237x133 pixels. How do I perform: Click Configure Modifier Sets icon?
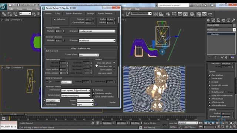tap(232, 58)
